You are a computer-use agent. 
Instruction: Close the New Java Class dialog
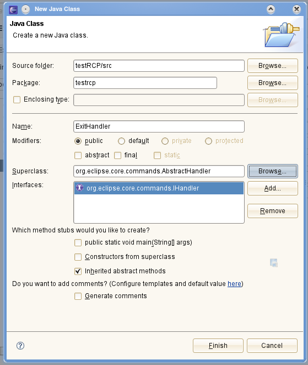pos(296,9)
